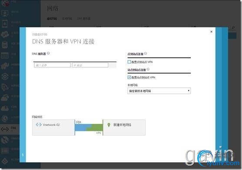Switch to the DNS 服务器 tab behind dialog
The width and height of the screenshot is (242, 170).
tap(84, 19)
